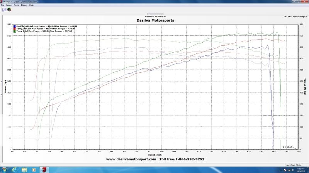309x173 pixels.
Task: Click the grid layout toolbar icon
Action: (3, 10)
